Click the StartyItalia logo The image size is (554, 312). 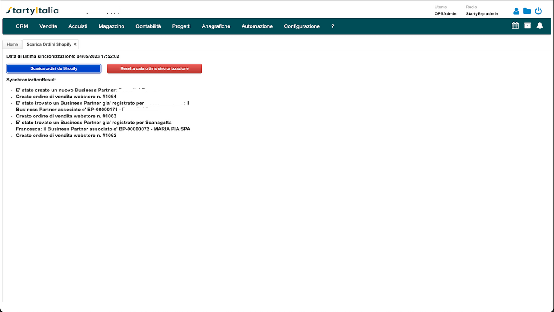coord(32,10)
